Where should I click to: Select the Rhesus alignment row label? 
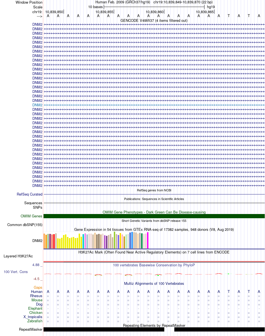pos(36,296)
